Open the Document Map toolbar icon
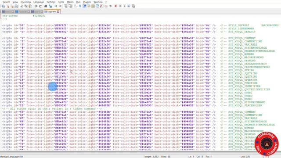Screen dimensions: 281x158 coord(93,6)
